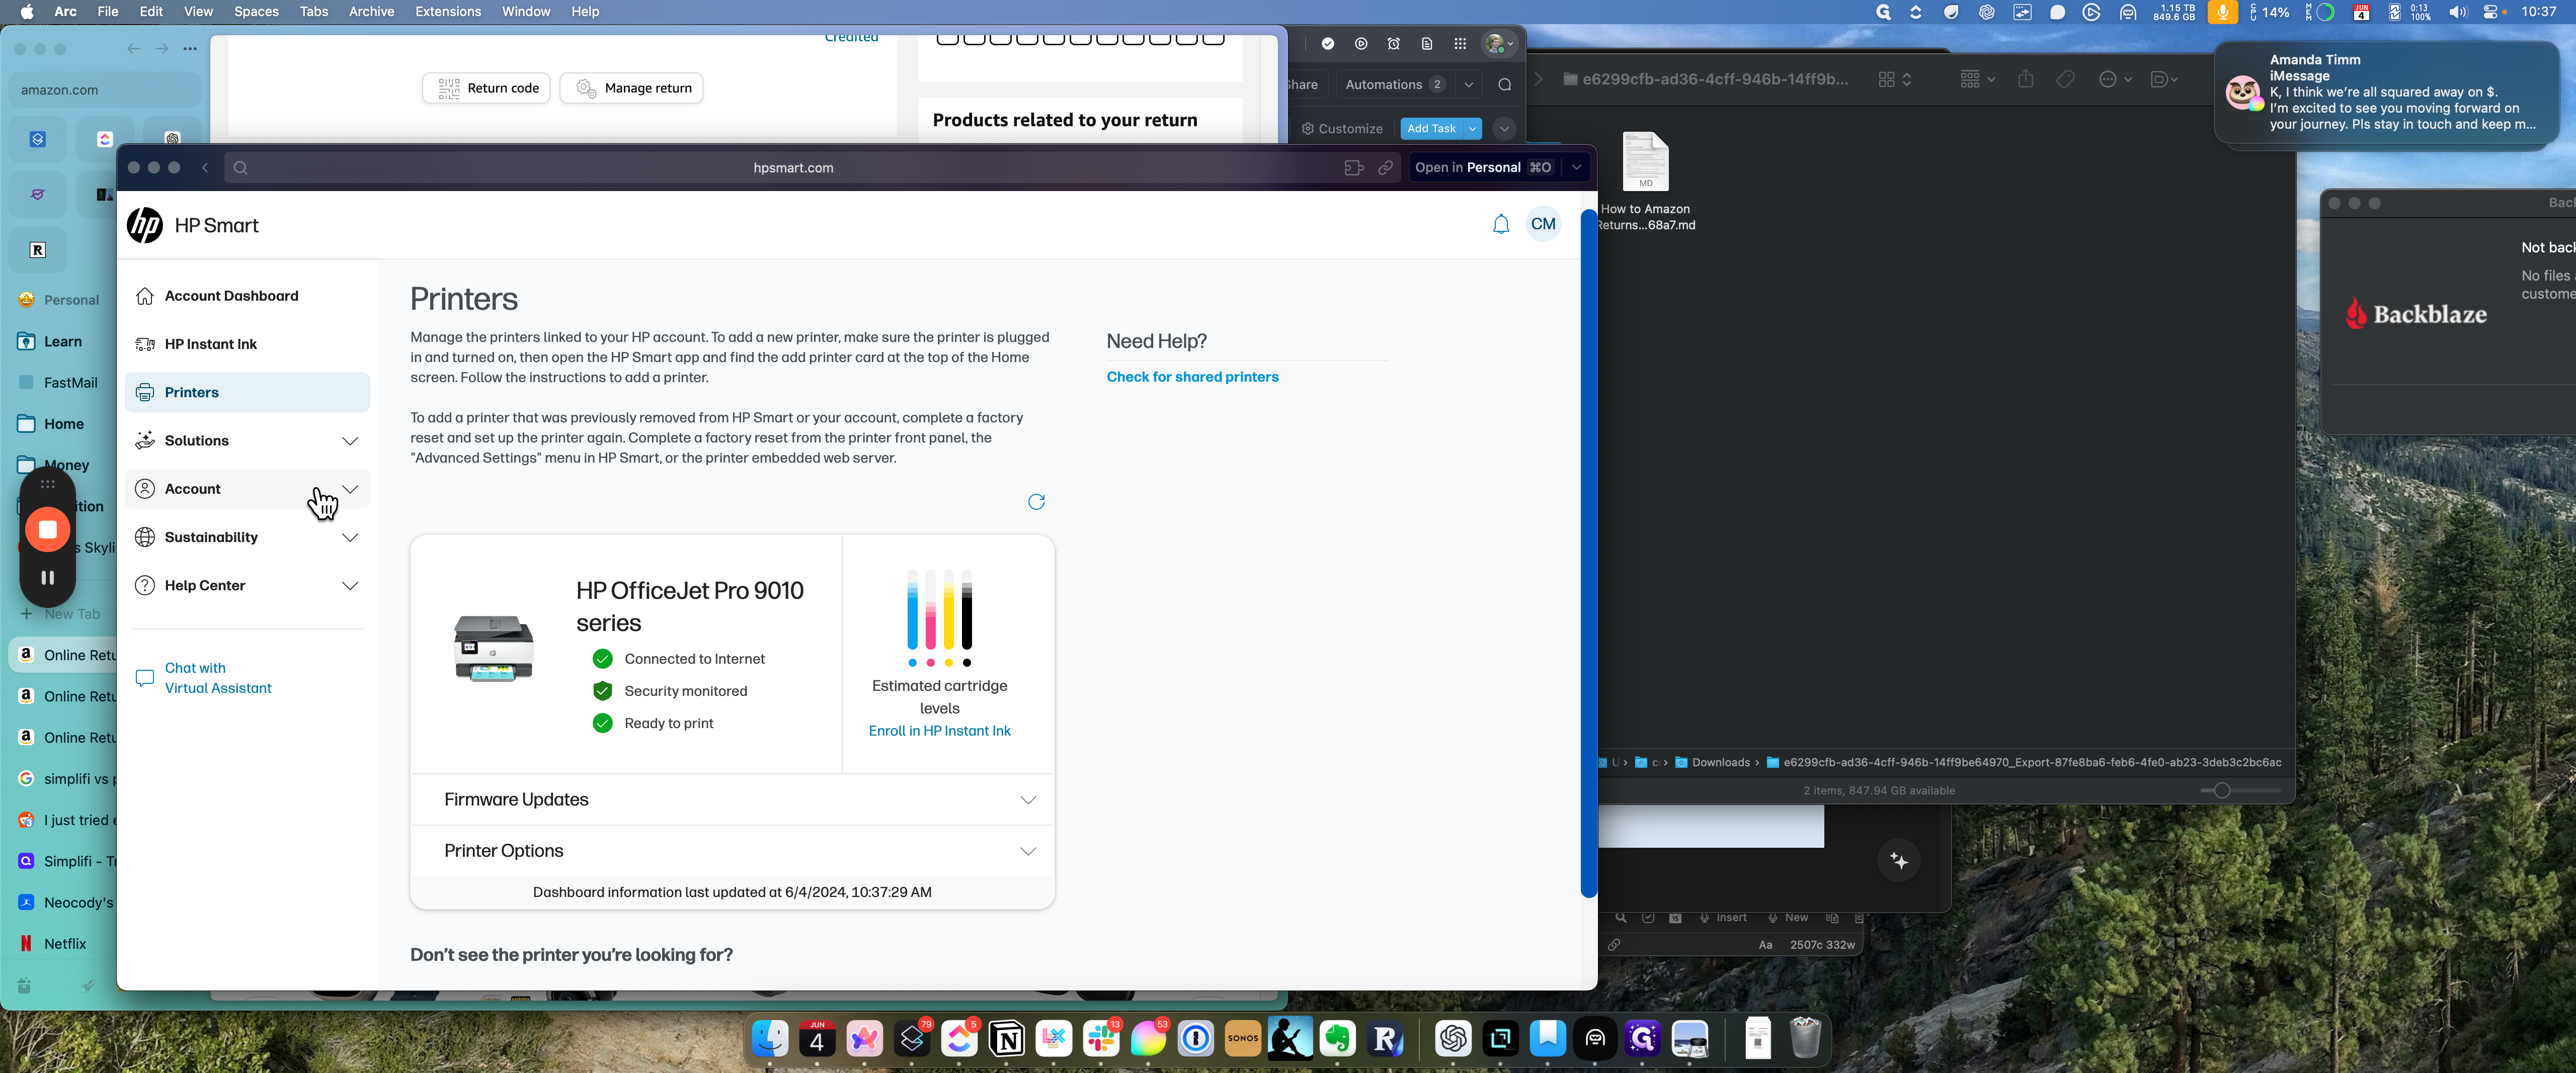Click the hpsmart.com address field

point(792,168)
